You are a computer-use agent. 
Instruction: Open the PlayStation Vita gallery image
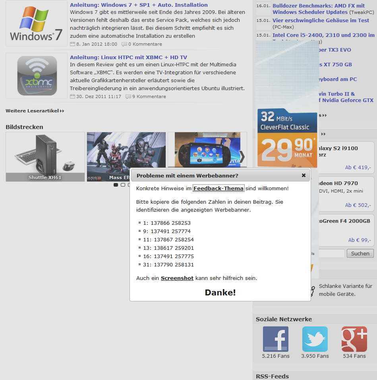(207, 150)
